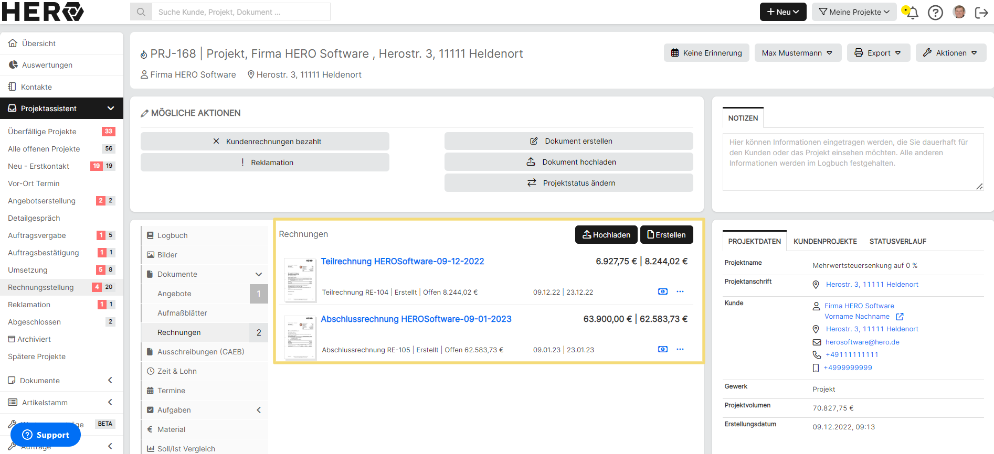
Task: Open the help question mark icon
Action: [935, 12]
